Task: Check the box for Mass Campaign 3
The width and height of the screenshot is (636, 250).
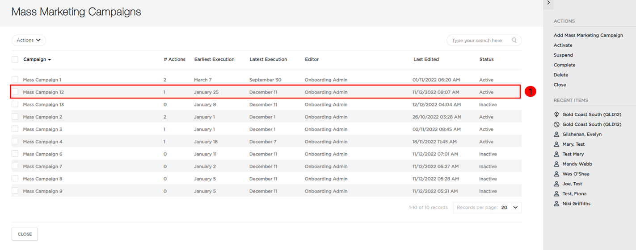Action: coord(15,129)
